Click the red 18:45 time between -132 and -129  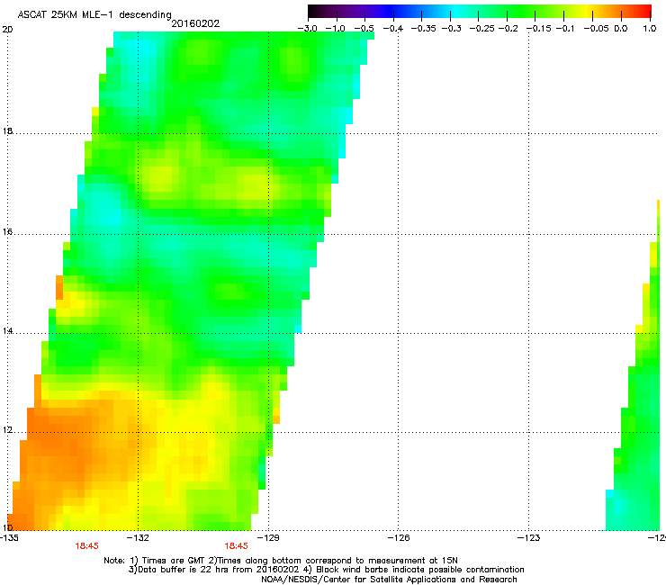(x=236, y=546)
